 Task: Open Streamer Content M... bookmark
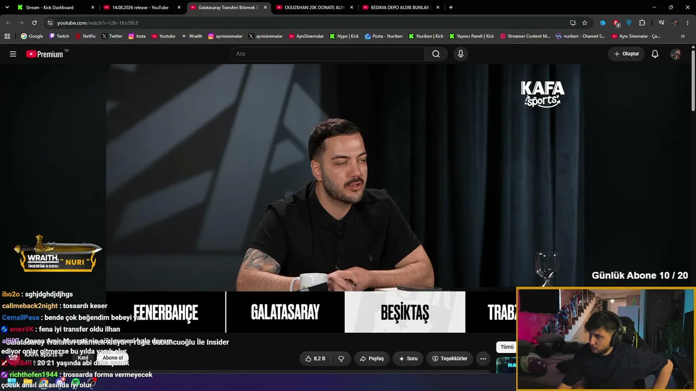[x=525, y=36]
